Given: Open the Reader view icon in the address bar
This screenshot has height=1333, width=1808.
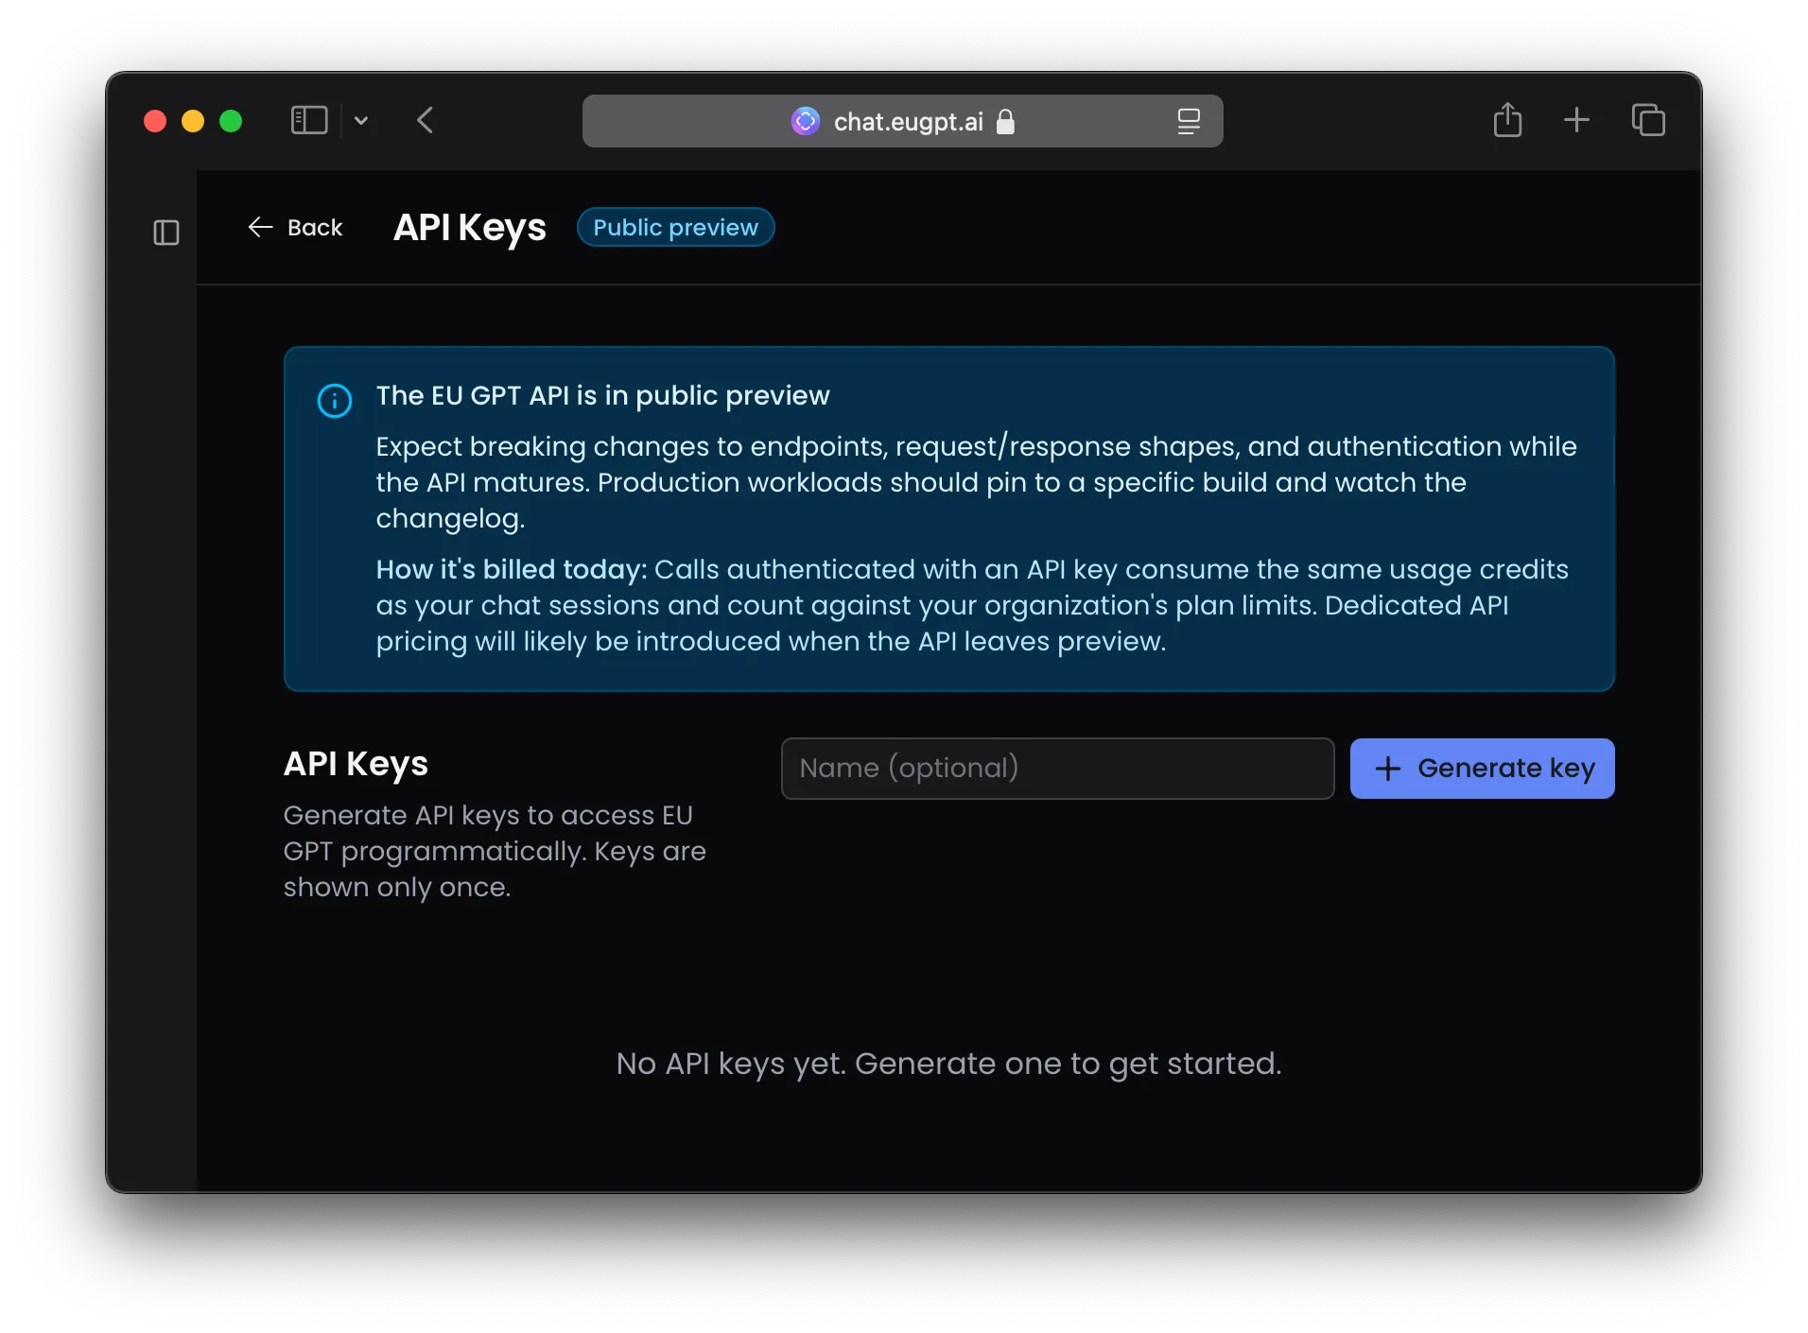Looking at the screenshot, I should coord(1189,121).
